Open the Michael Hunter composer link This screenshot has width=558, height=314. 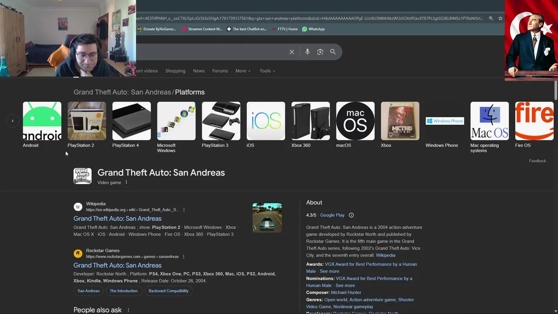click(346, 292)
